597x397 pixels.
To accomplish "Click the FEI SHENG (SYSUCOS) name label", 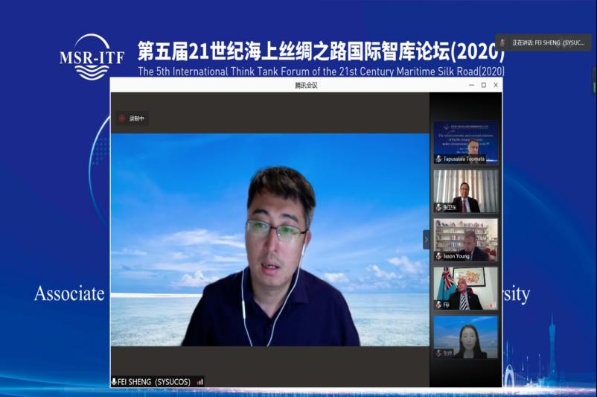I will point(154,381).
